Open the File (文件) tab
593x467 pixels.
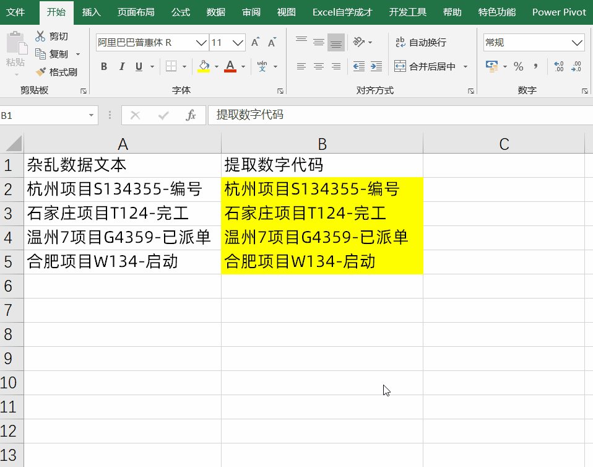[16, 12]
